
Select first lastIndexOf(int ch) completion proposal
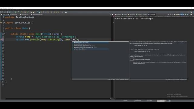pyautogui.click(x=90, y=42)
